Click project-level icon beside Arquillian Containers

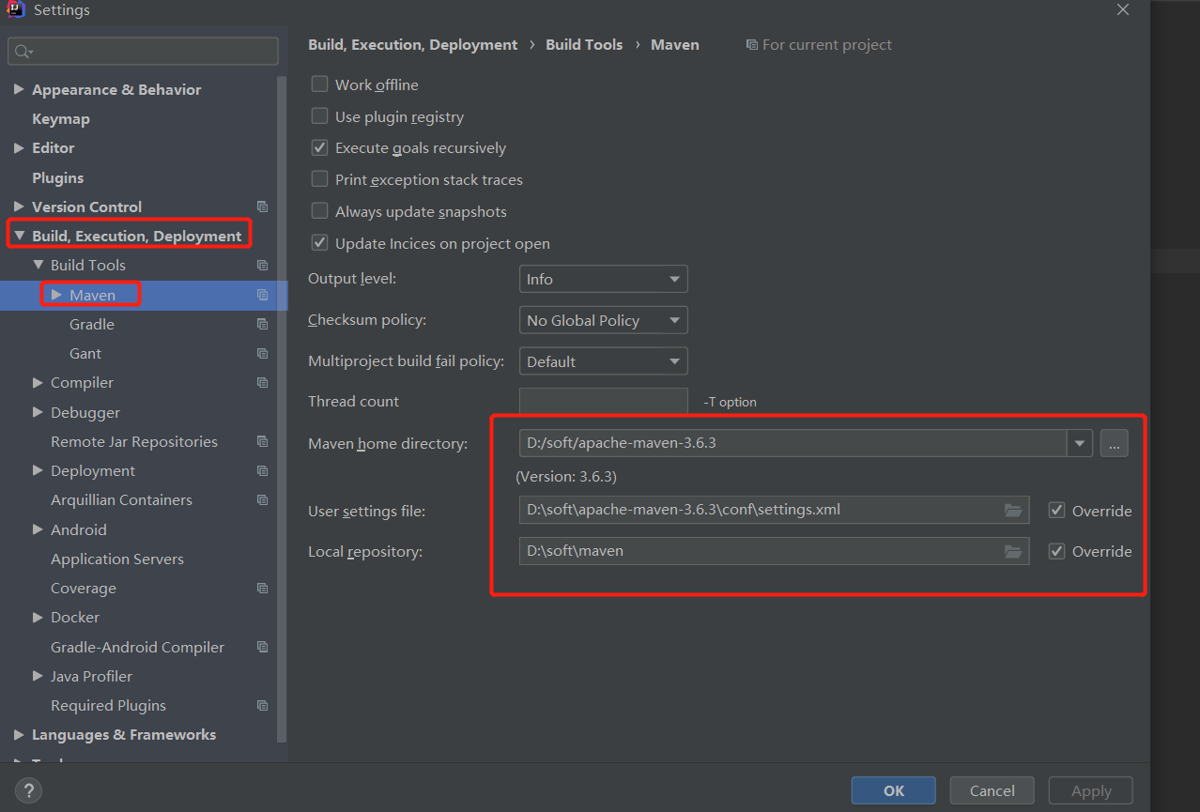pyautogui.click(x=262, y=499)
